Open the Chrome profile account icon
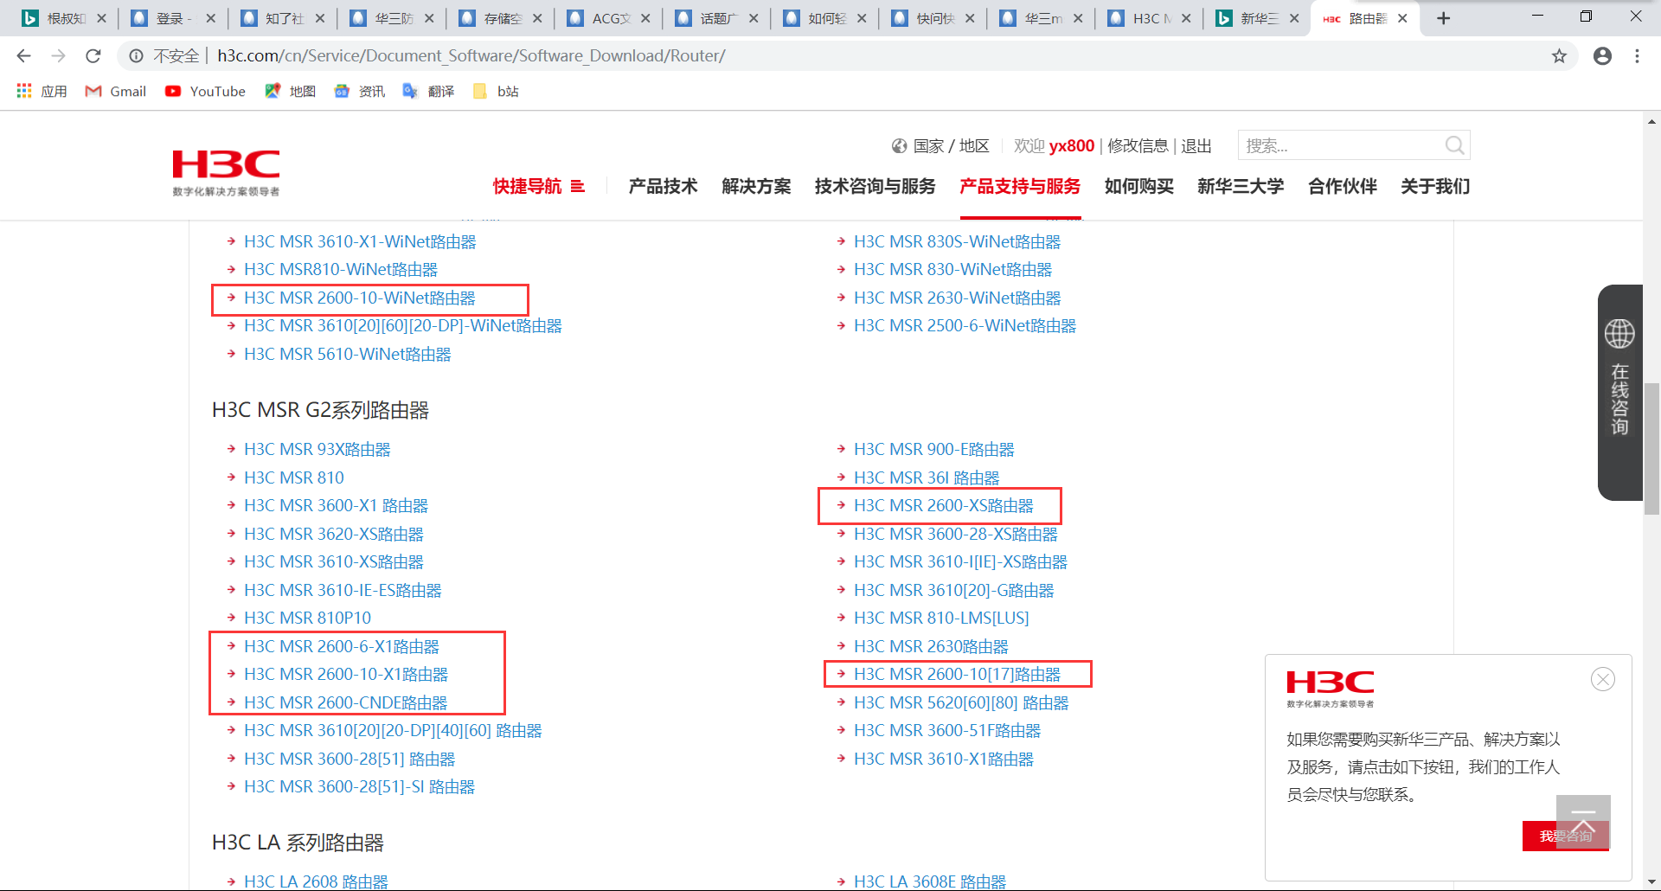The width and height of the screenshot is (1661, 891). tap(1602, 56)
